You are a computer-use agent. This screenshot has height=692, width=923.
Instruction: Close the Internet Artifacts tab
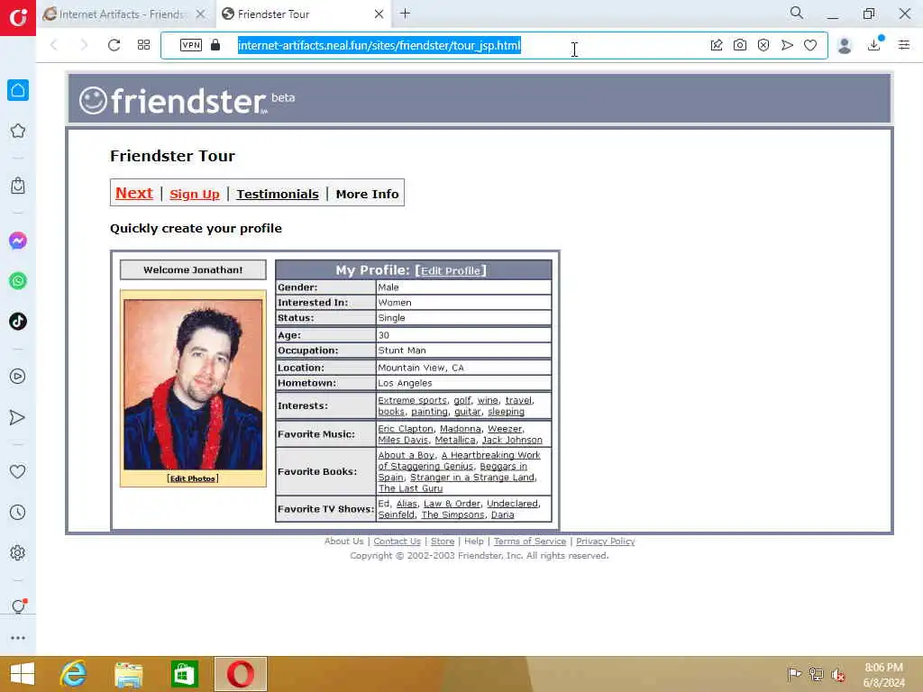click(201, 14)
